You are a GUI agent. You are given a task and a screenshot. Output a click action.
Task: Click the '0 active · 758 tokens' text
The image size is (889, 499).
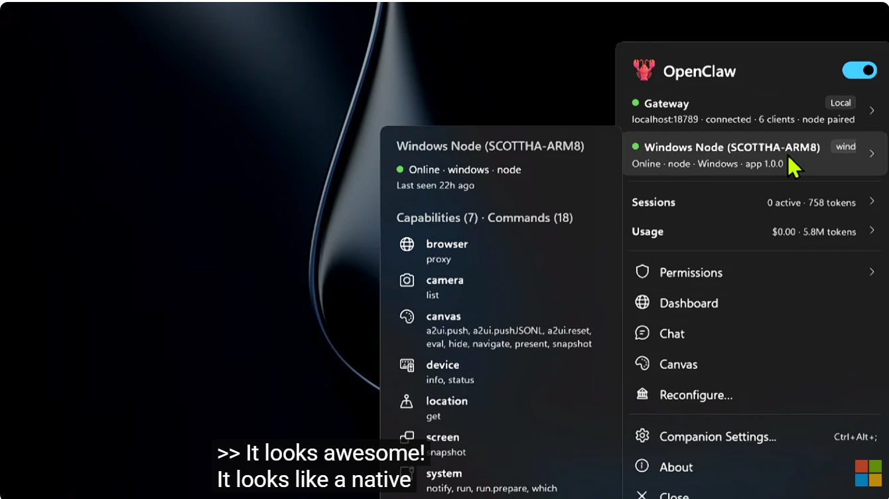[x=811, y=202]
